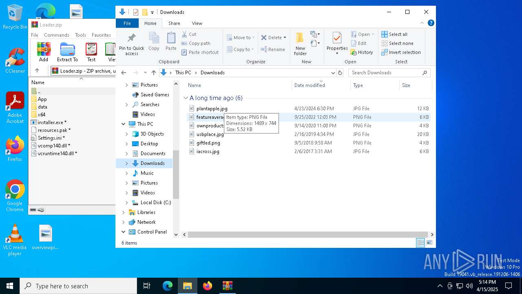522x294 pixels.
Task: Click Copy path in ribbon
Action: (x=196, y=43)
